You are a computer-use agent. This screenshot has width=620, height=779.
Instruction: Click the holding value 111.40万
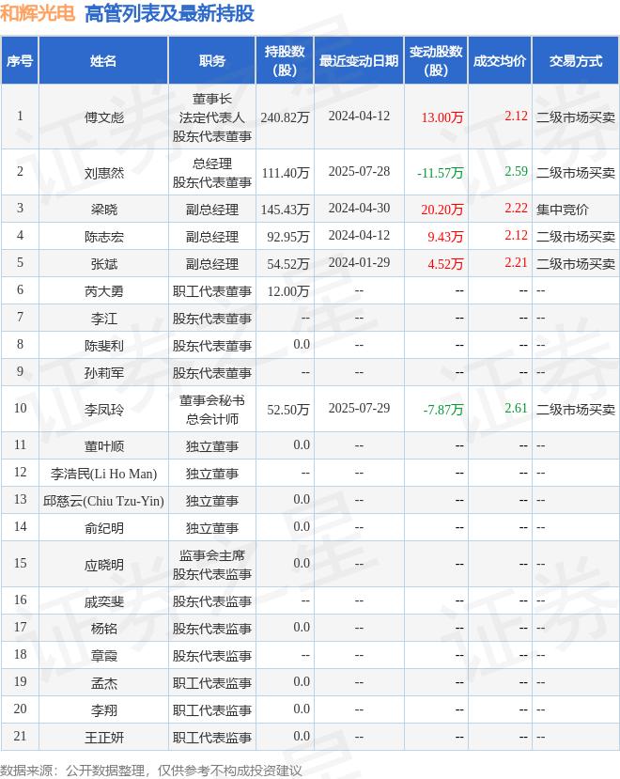[287, 173]
